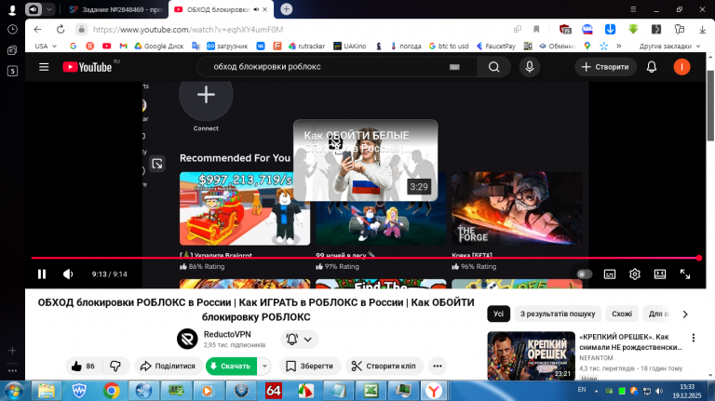Expand the USA bookmarks folder
The width and height of the screenshot is (715, 401).
(x=46, y=46)
